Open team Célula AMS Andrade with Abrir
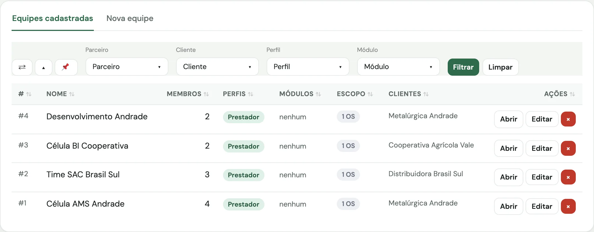 [509, 207]
